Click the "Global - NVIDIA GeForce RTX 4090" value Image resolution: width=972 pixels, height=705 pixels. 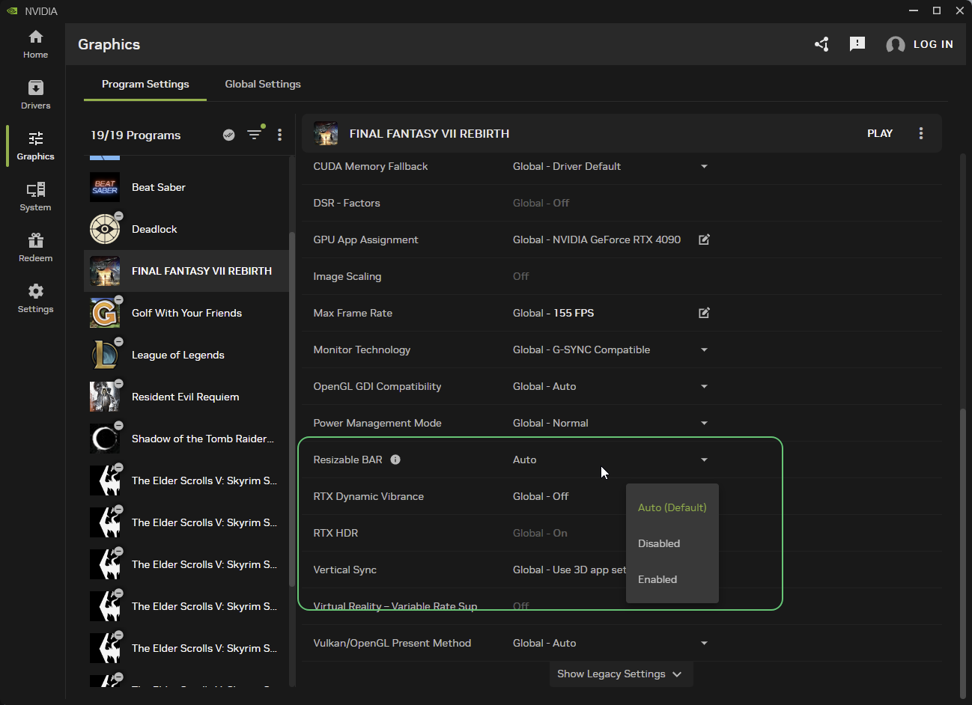click(x=597, y=239)
